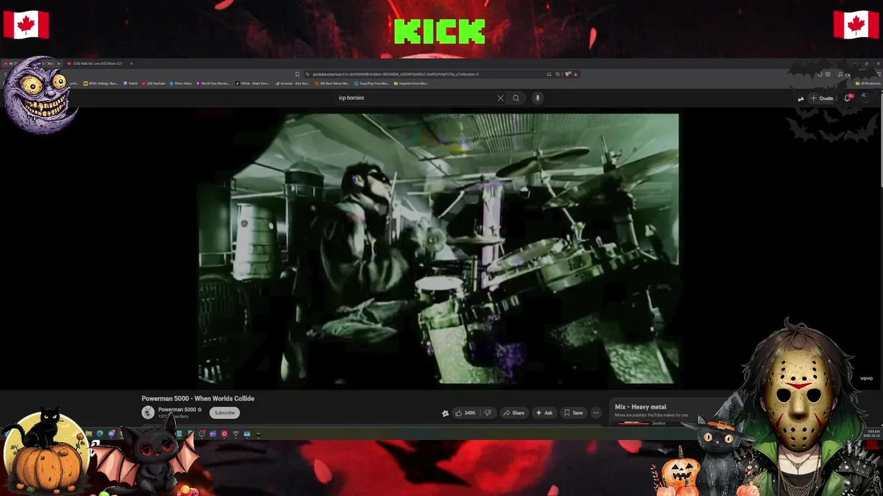
Task: Save the video to a playlist
Action: (573, 413)
